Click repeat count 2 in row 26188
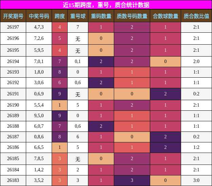Image resolution: width=212 pixels, height=186 pixels. pos(101,126)
